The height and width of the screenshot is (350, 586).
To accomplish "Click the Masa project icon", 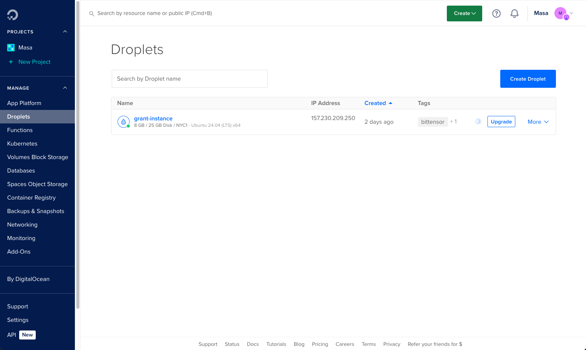I will coord(11,48).
